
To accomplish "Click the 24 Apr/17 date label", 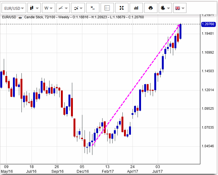I will [x=133, y=169].
